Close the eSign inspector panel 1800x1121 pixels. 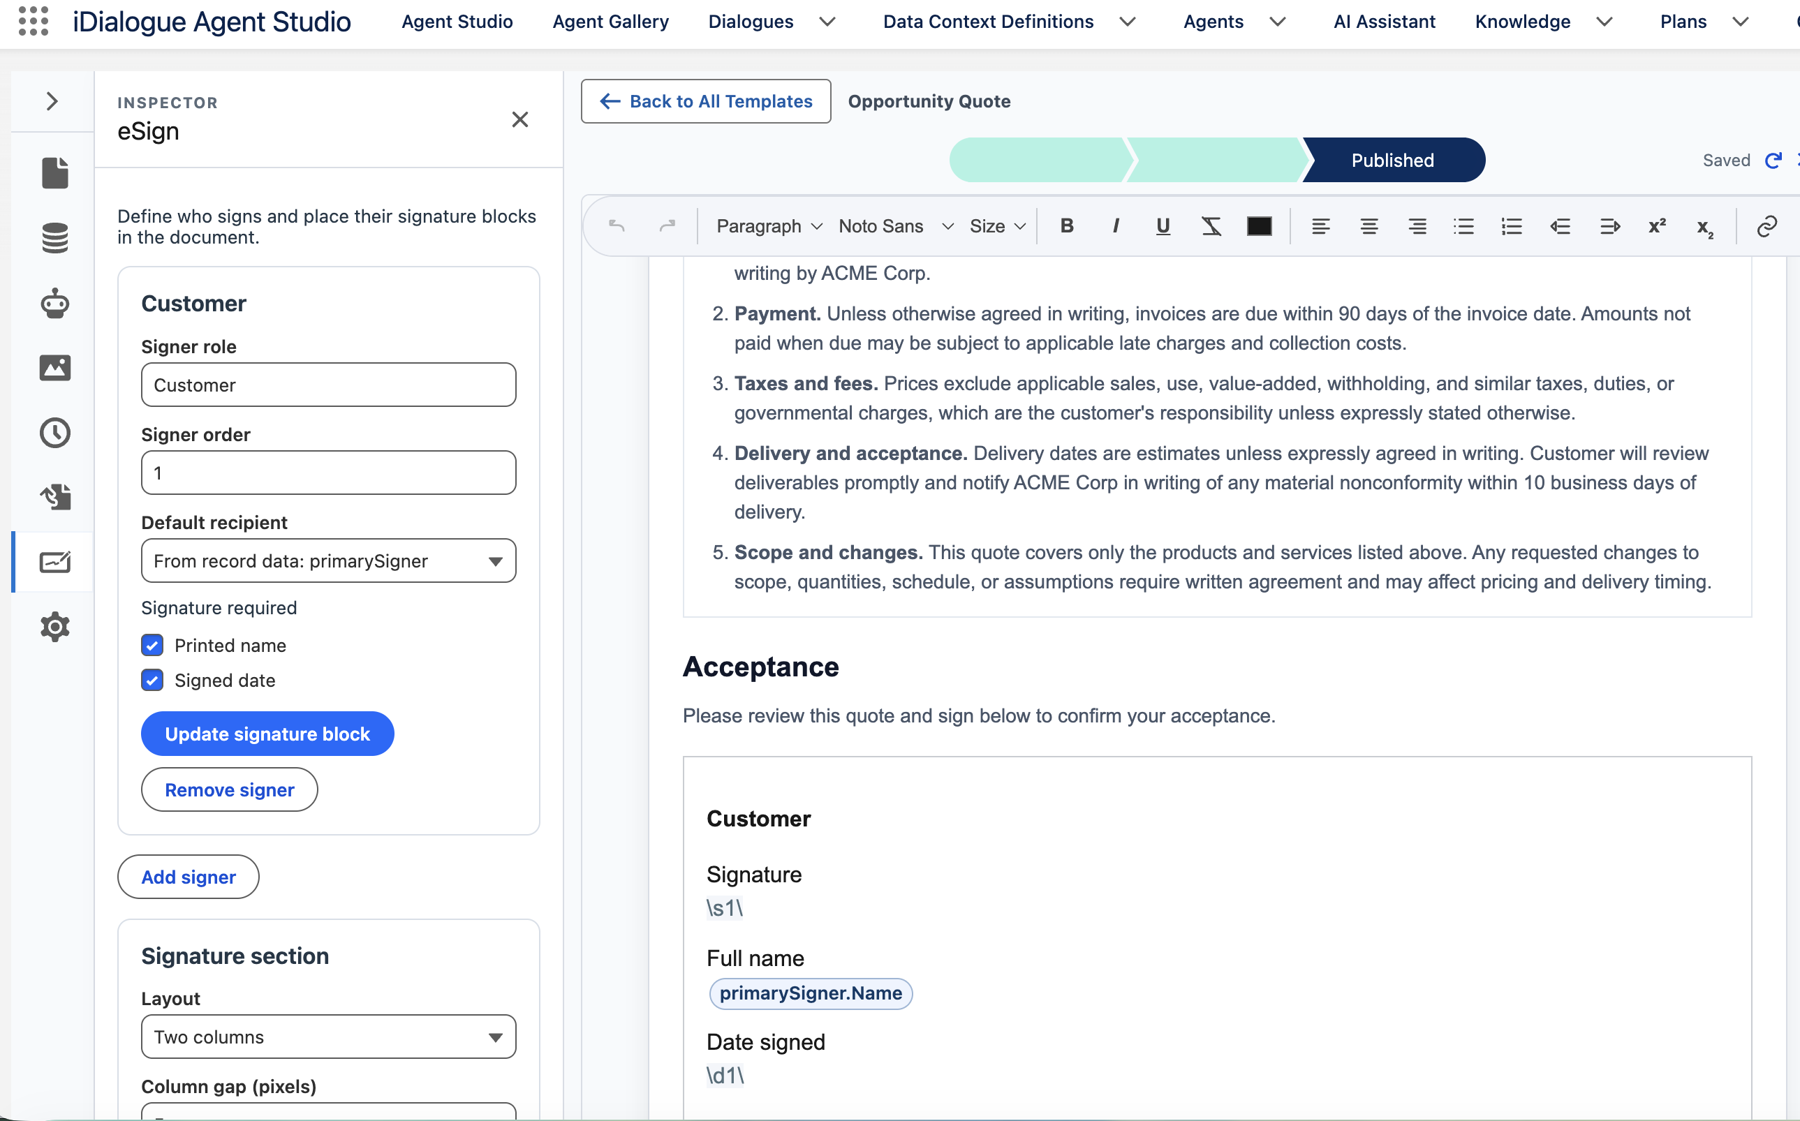[520, 119]
